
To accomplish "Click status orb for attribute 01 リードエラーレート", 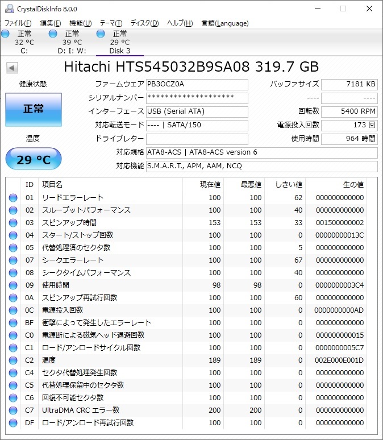I will tap(13, 198).
